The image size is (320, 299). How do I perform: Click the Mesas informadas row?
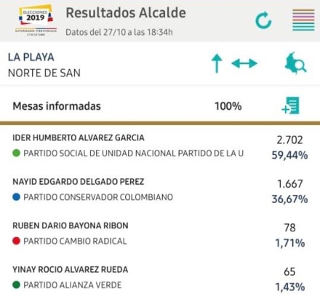[x=160, y=106]
